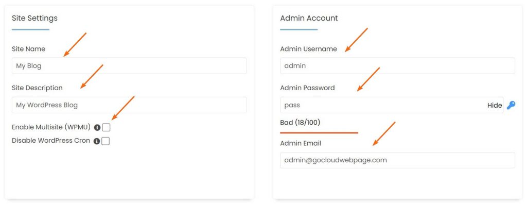Click the info icon beside Enable Multisite (WPMU)
Image resolution: width=527 pixels, height=204 pixels.
point(97,128)
